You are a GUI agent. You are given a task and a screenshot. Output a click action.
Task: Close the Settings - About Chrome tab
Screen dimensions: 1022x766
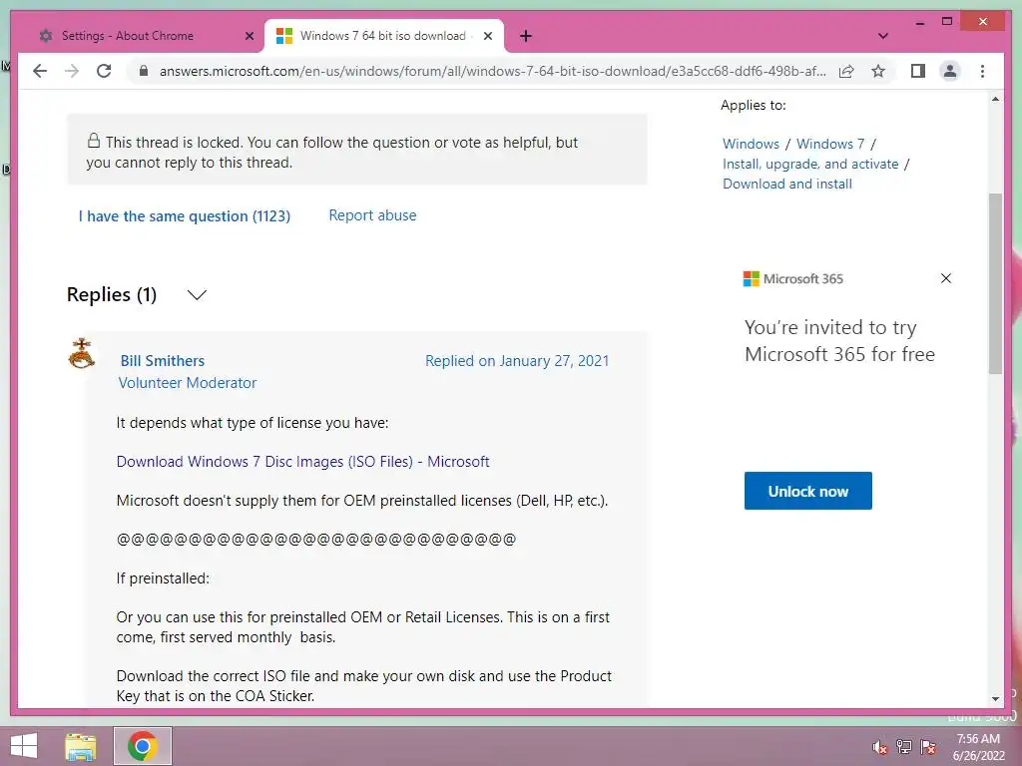coord(249,36)
